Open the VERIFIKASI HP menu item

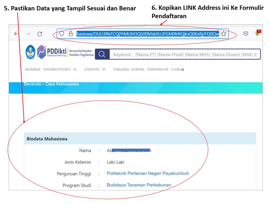click(x=158, y=69)
